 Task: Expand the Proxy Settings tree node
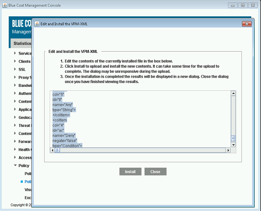(x=15, y=77)
